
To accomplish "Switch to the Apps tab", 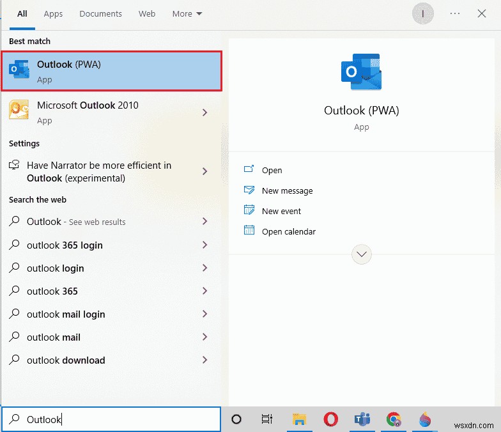I will (53, 14).
